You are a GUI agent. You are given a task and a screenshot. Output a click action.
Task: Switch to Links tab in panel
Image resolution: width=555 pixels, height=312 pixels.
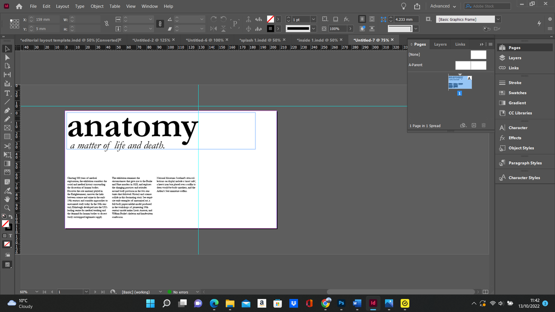point(460,44)
